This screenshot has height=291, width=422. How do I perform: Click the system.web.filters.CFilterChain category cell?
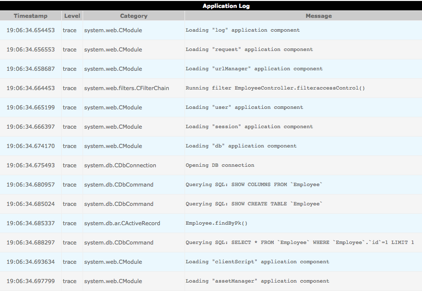(x=127, y=88)
